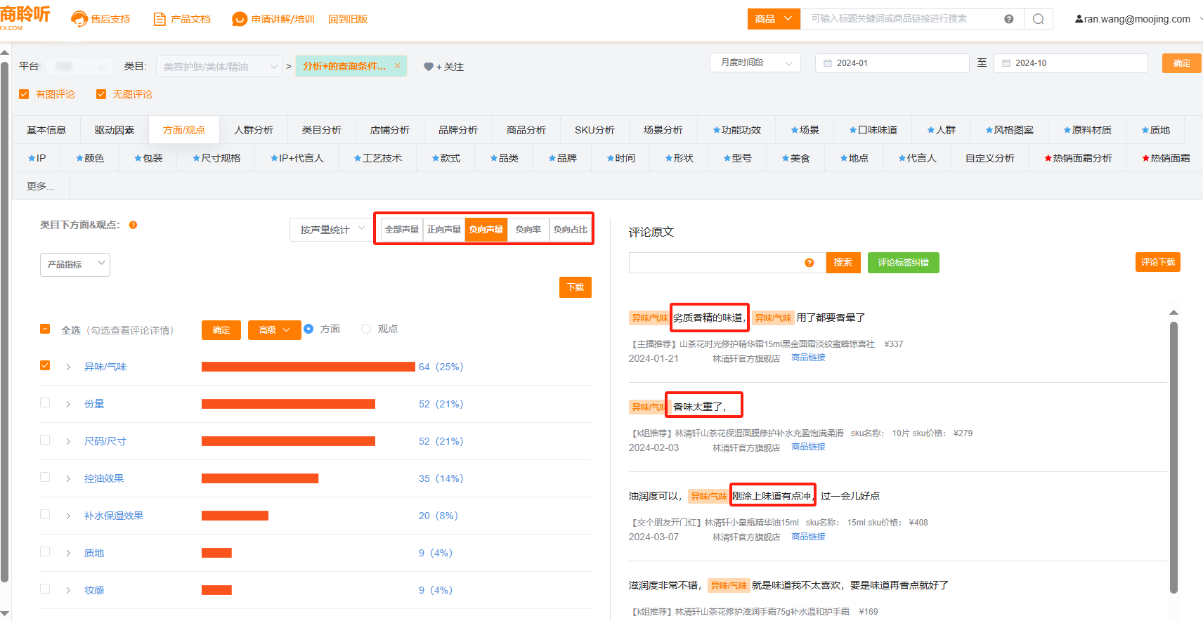This screenshot has height=621, width=1203.
Task: Open the 产品文档 document icon
Action: pyautogui.click(x=160, y=19)
